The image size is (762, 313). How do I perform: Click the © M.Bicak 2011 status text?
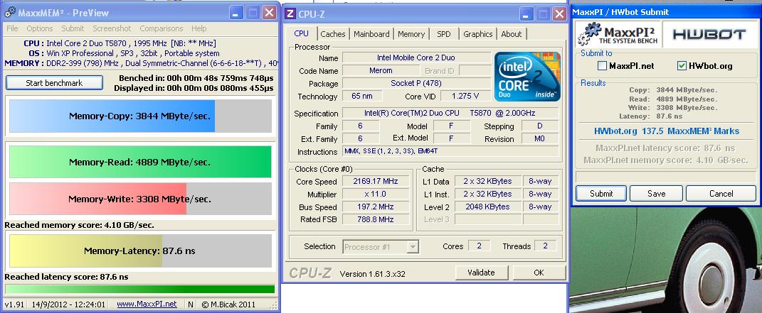point(228,304)
